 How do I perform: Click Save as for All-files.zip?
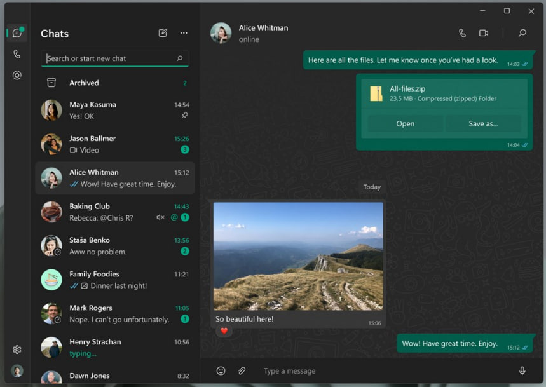(x=482, y=124)
